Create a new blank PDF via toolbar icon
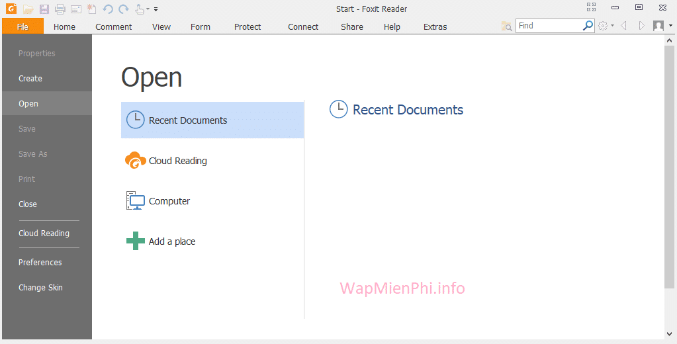 click(91, 9)
